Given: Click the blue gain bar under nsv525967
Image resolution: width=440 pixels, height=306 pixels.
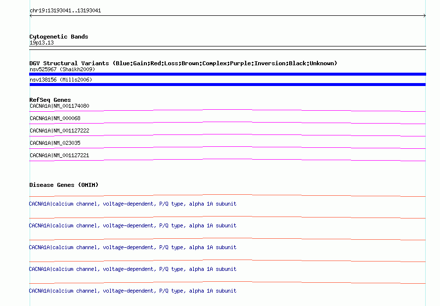Looking at the screenshot, I should tap(227, 74).
